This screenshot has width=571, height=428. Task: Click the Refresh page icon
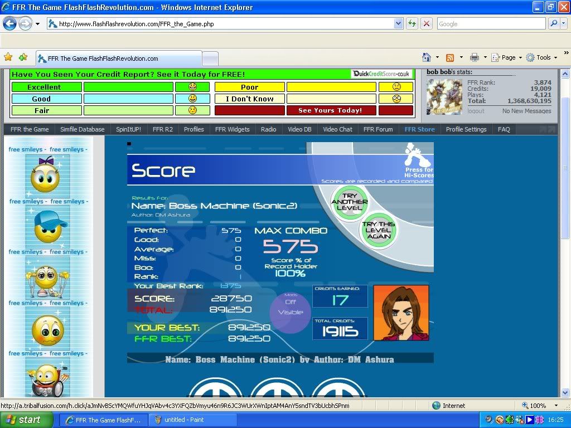[x=412, y=23]
